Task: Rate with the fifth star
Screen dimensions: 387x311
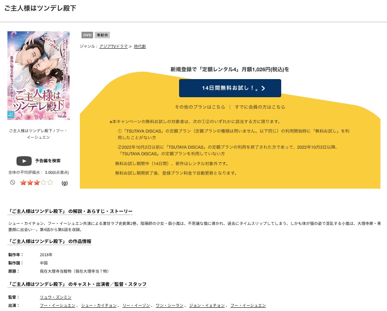Action: coord(50,182)
